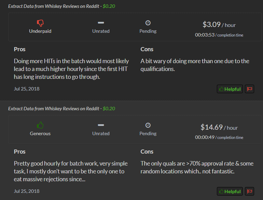Click the cons text about '>70% approval rate'
The image size is (263, 200).
tap(197, 168)
